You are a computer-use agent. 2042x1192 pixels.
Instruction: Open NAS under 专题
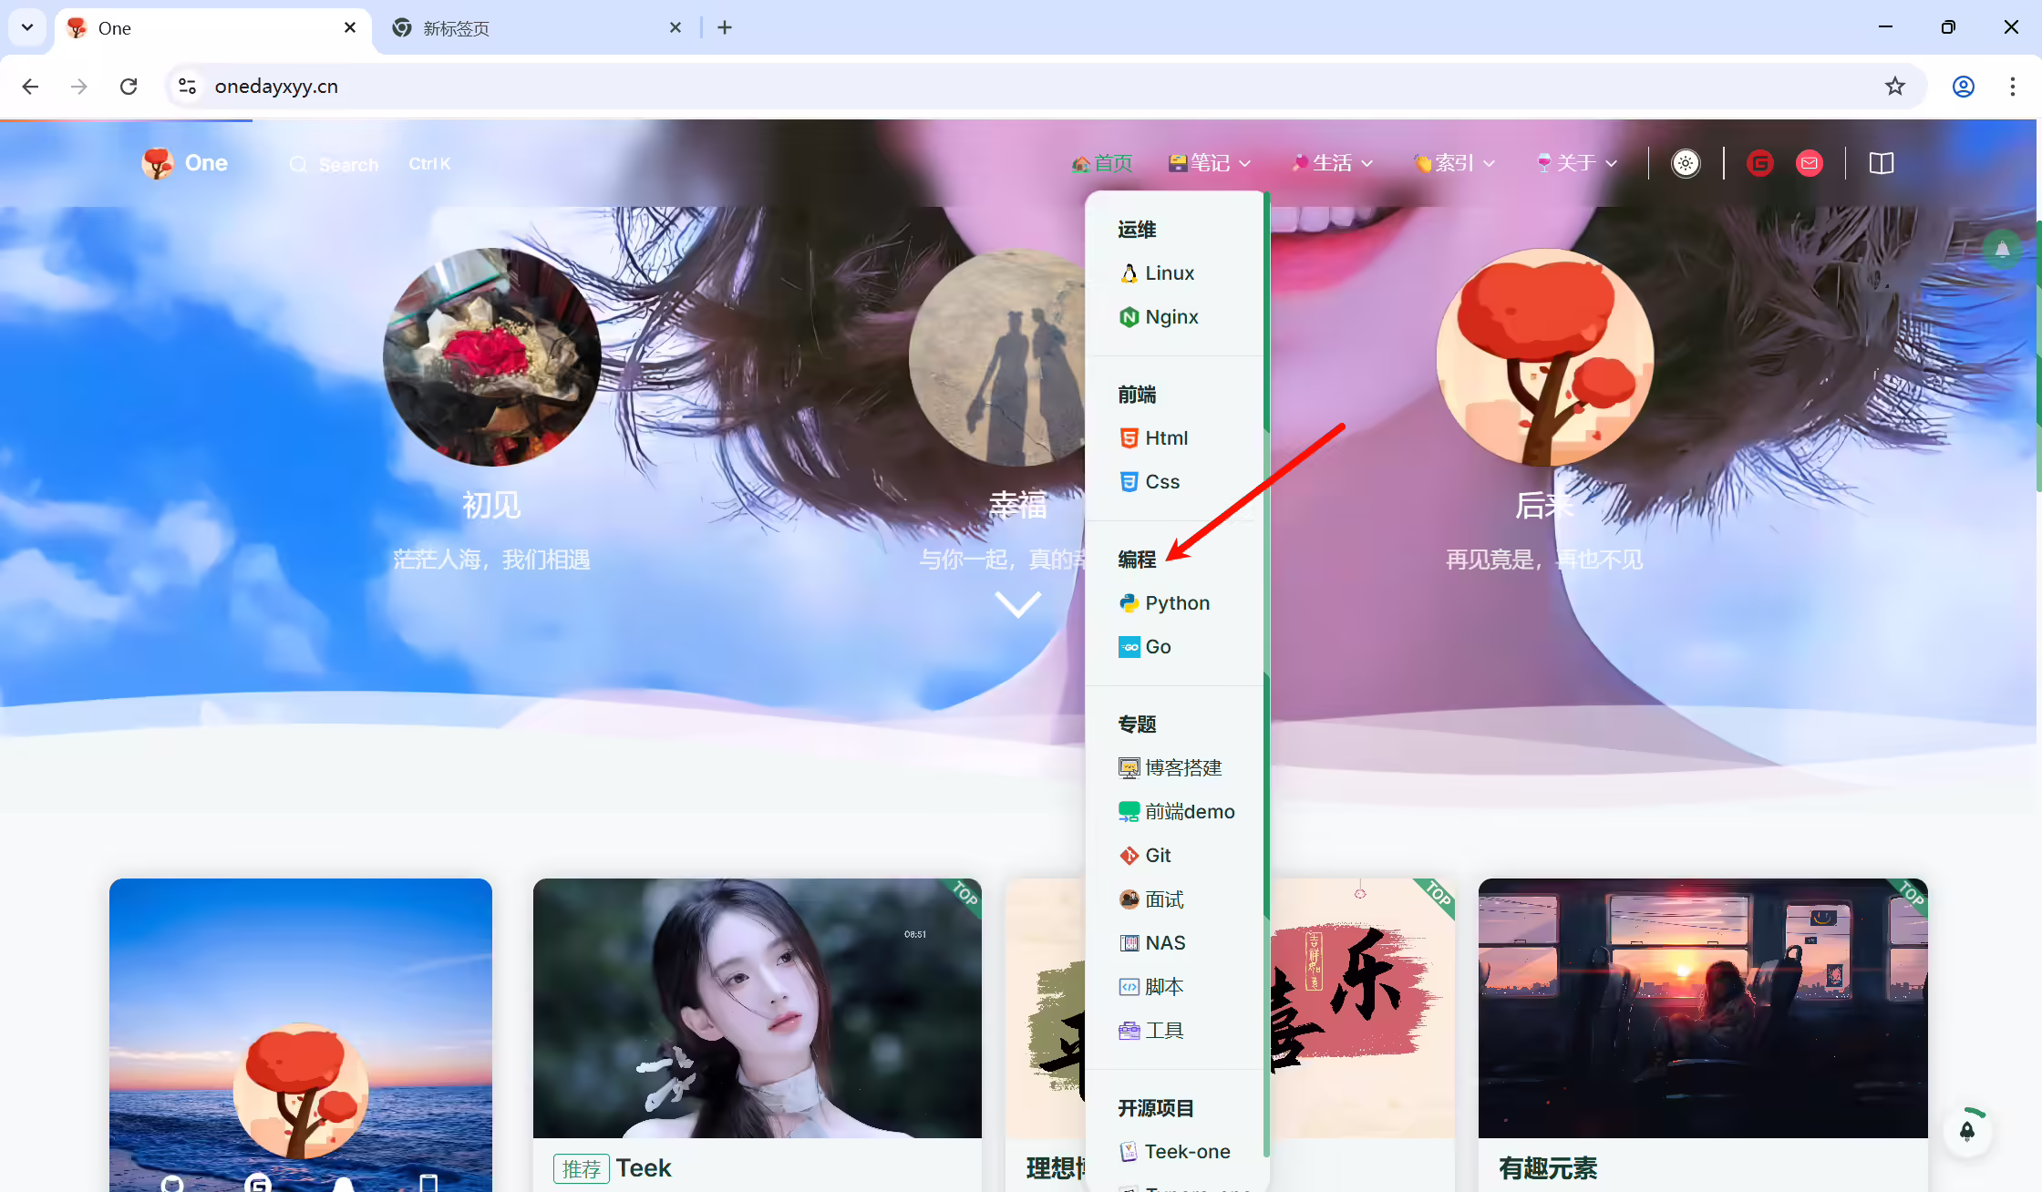coord(1152,943)
